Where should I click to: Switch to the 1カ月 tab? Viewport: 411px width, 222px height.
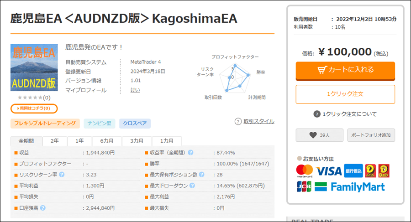167,141
